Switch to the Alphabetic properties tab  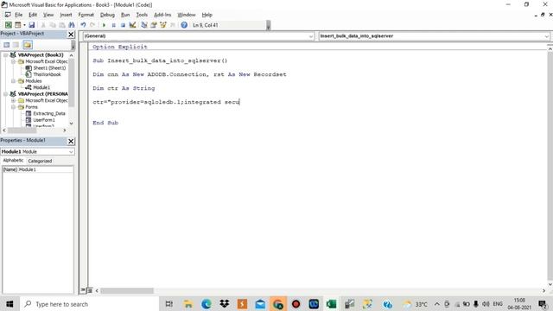coord(13,161)
